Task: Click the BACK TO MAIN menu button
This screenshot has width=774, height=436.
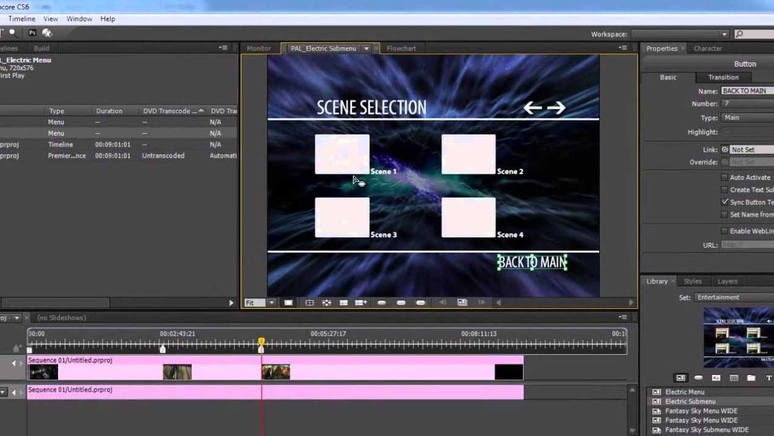Action: click(x=532, y=262)
